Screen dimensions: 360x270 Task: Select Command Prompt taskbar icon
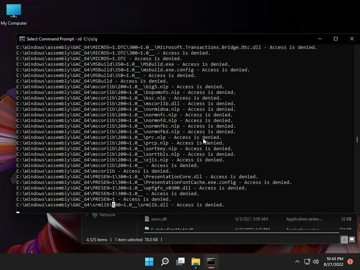point(211,262)
